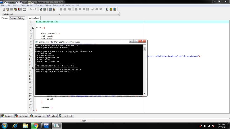Click the Insert snippet toolbar icon
The height and width of the screenshot is (129, 230).
(107, 9)
